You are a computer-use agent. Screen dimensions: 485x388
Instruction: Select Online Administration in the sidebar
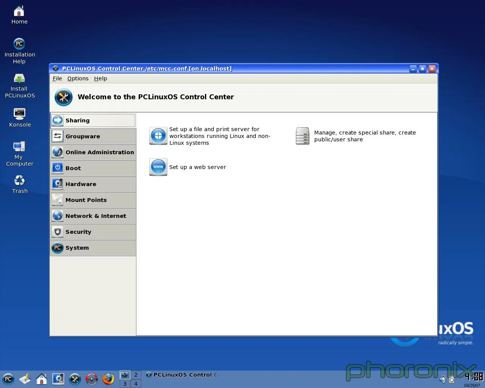[x=93, y=152]
